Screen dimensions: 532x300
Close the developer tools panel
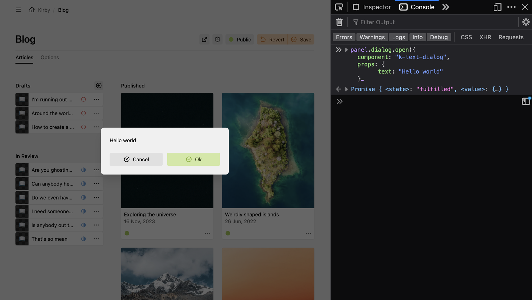pos(525,7)
